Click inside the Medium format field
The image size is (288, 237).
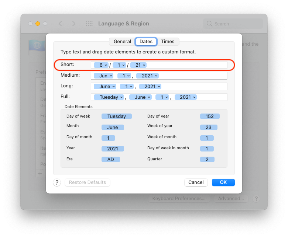pyautogui.click(x=192, y=76)
